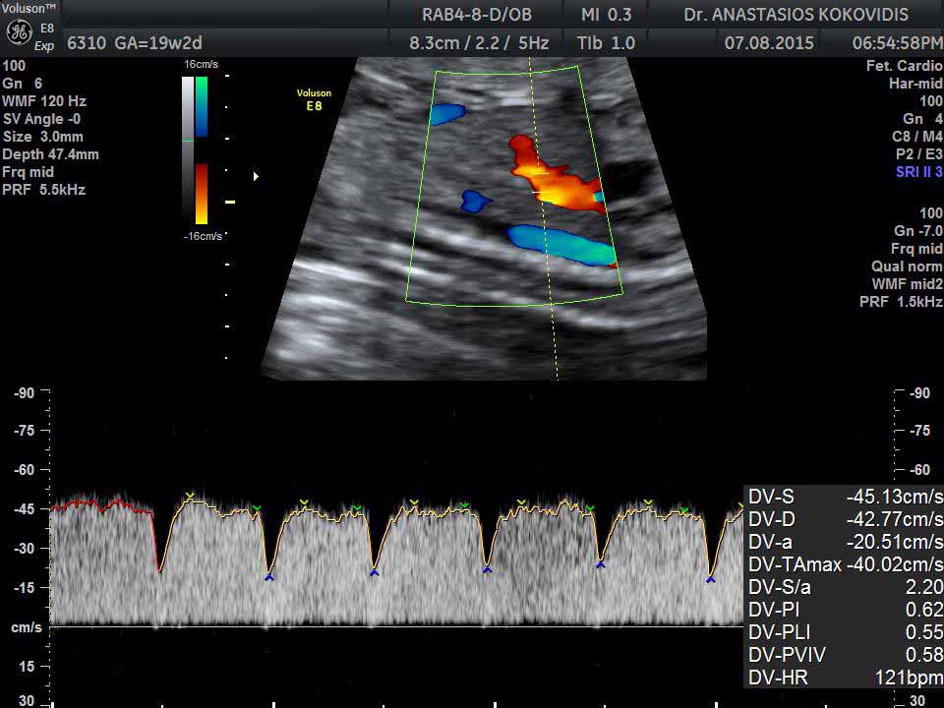Click WMF mid2 setting
Viewport: 944px width, 708px height.
tap(908, 284)
